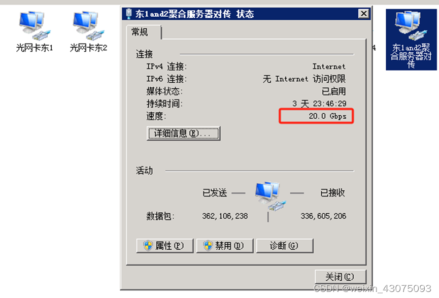
Task: Disable the connection with 禁用(D)
Action: click(225, 246)
